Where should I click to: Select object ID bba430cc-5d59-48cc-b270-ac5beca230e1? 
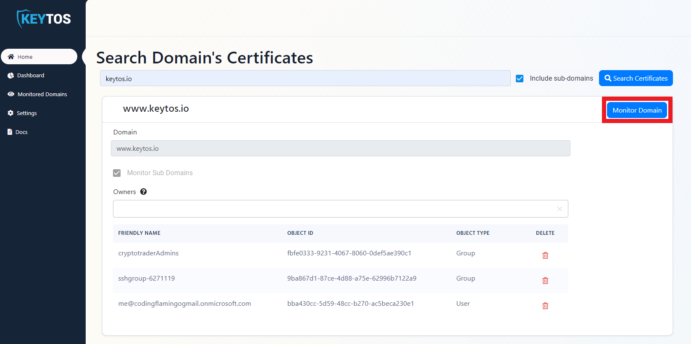(x=350, y=304)
